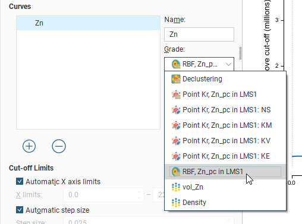Click the Name field containing Zn
The height and width of the screenshot is (224, 302).
click(x=199, y=34)
